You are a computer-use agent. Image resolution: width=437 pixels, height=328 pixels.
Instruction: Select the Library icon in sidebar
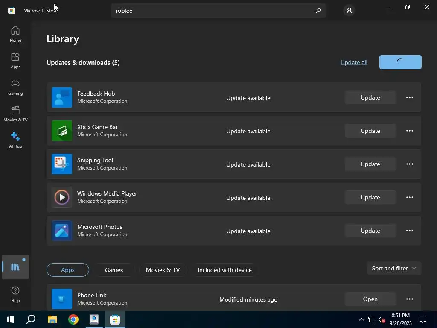[x=15, y=267]
